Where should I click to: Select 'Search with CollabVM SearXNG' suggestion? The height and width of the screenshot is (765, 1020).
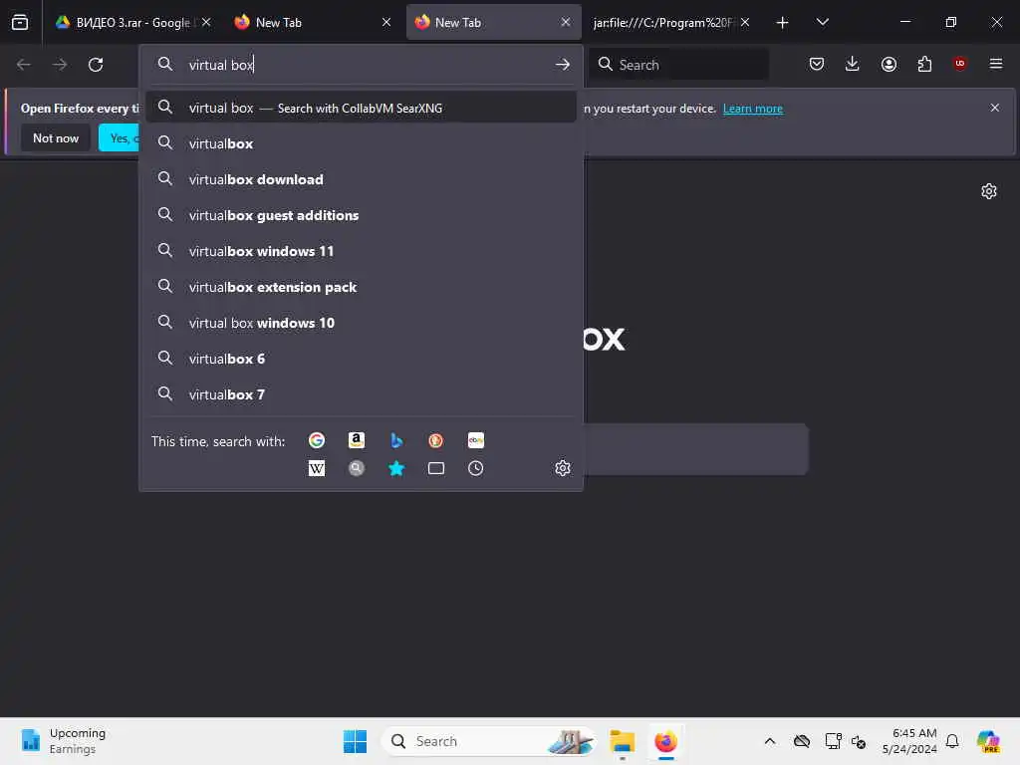pyautogui.click(x=361, y=108)
